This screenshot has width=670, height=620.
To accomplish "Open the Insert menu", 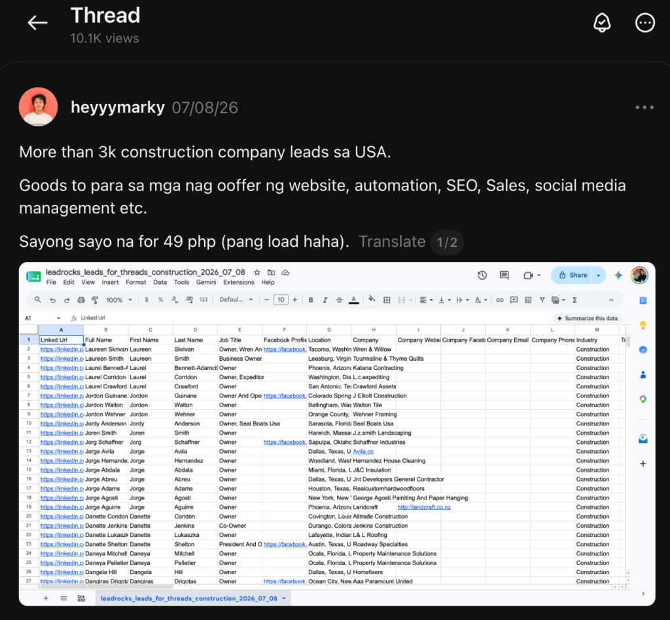I will tap(110, 282).
